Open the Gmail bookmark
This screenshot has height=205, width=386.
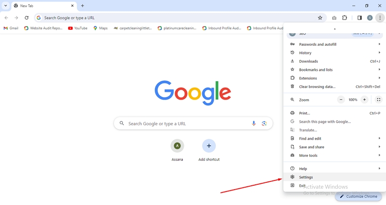tap(11, 28)
